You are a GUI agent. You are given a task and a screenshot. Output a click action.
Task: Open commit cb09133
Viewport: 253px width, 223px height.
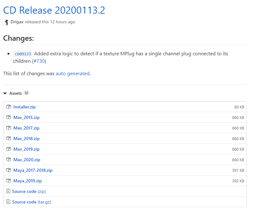coord(23,54)
